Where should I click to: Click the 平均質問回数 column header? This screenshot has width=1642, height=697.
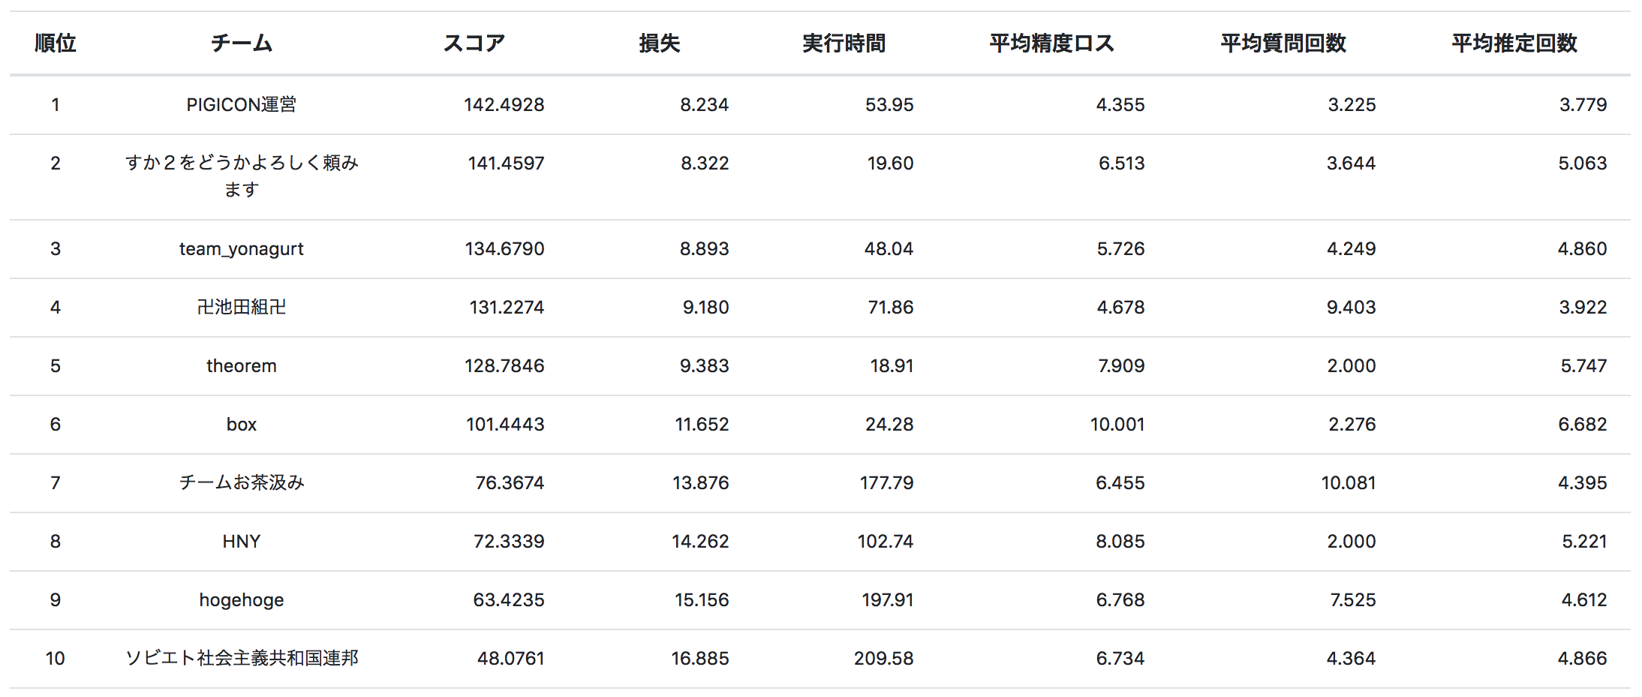pos(1283,44)
